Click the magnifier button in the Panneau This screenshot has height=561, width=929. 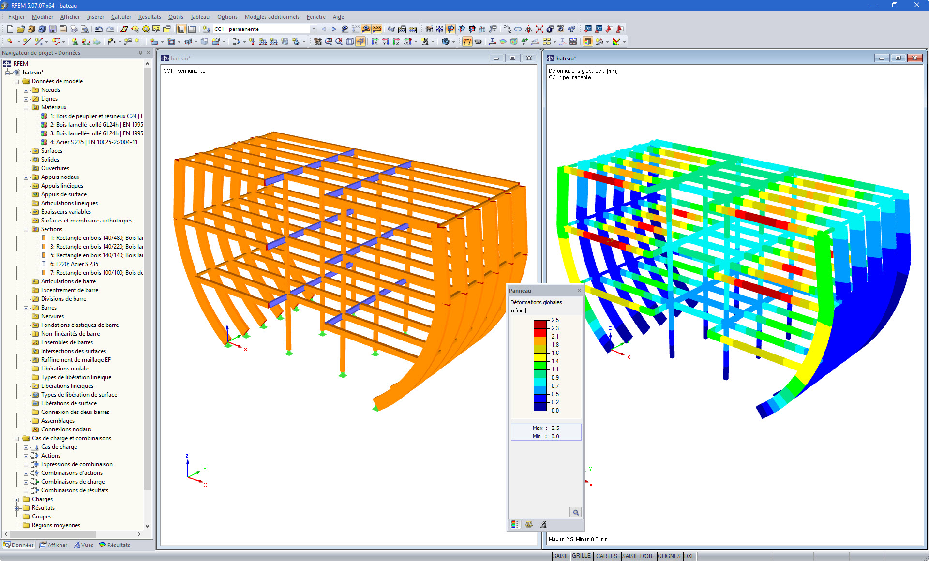coord(575,512)
